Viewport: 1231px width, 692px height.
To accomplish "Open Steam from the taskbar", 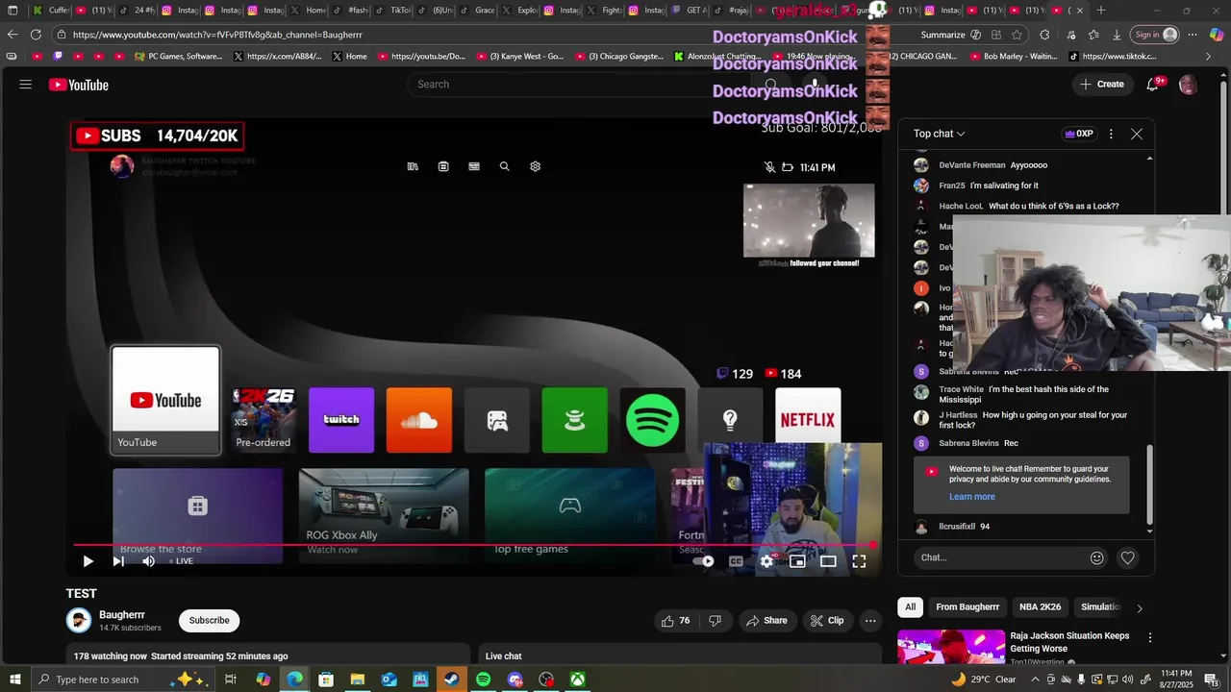I will (x=451, y=680).
